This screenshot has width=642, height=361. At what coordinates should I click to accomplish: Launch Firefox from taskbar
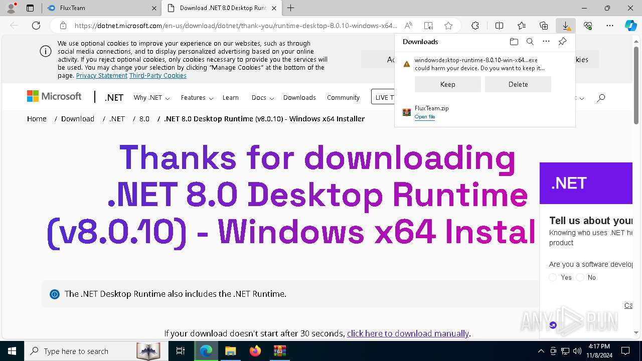tap(255, 351)
